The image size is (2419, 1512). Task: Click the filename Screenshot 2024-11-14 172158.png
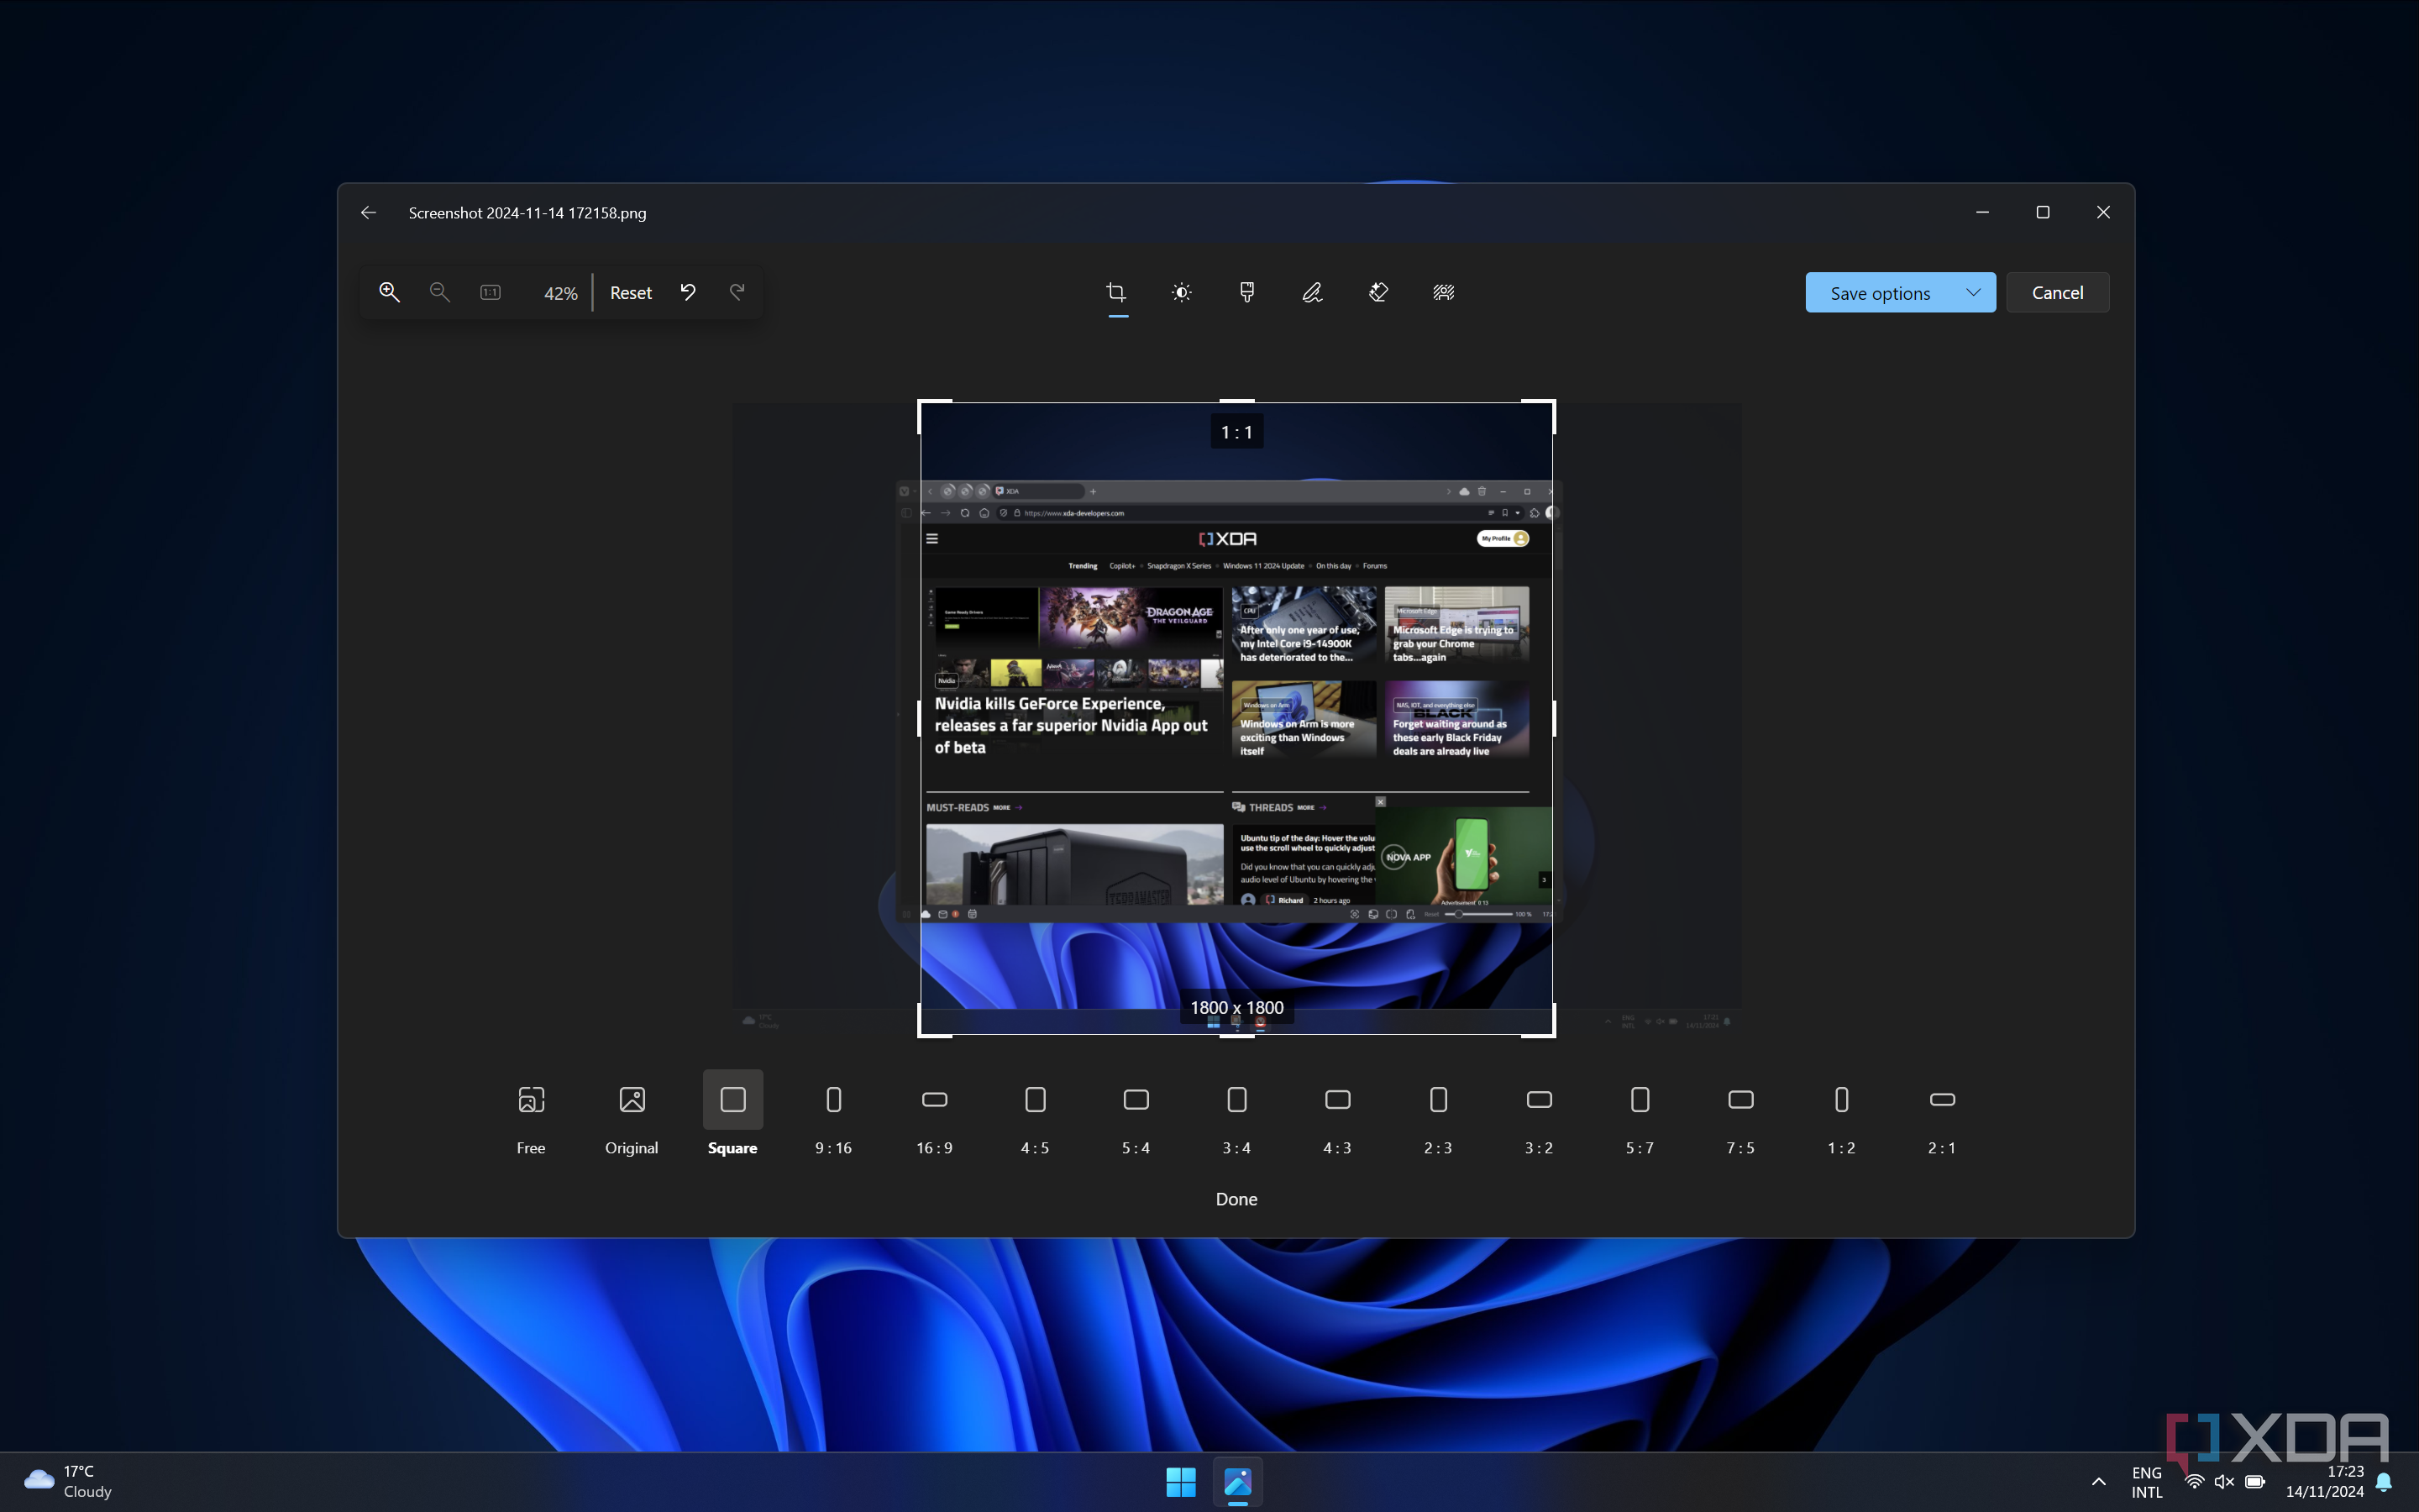pos(527,213)
